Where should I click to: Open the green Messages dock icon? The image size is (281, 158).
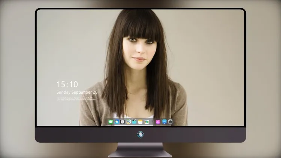(111, 122)
